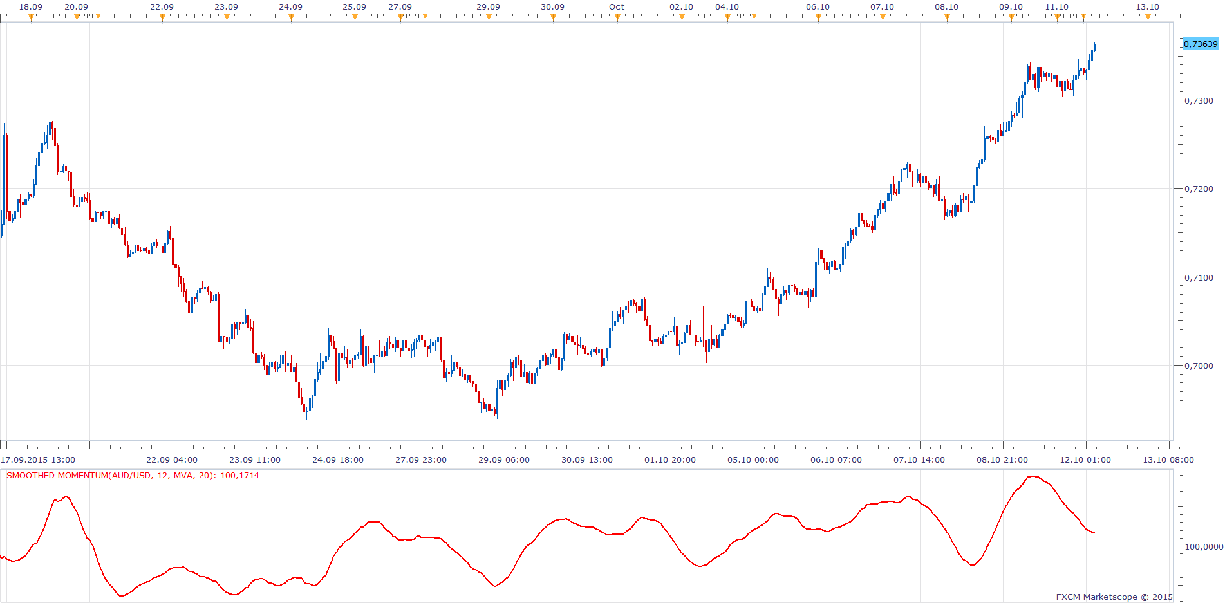The height and width of the screenshot is (603, 1225).
Task: Click the 0,7200 price axis label
Action: pyautogui.click(x=1199, y=189)
